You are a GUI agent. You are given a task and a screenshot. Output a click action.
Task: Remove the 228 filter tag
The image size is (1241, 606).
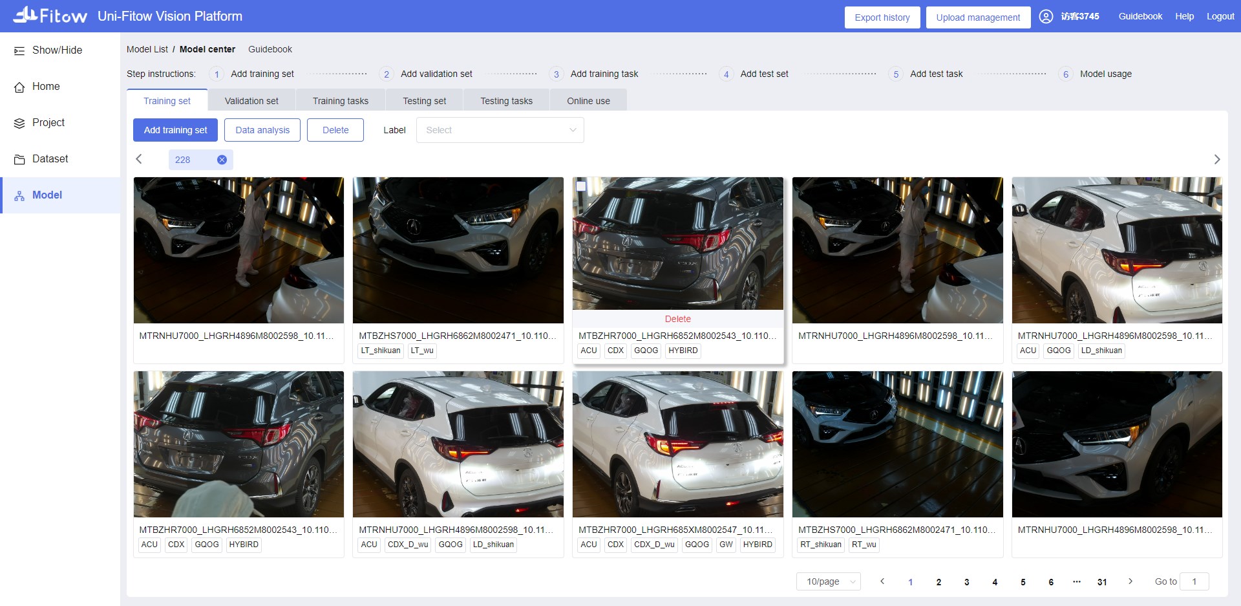[222, 160]
